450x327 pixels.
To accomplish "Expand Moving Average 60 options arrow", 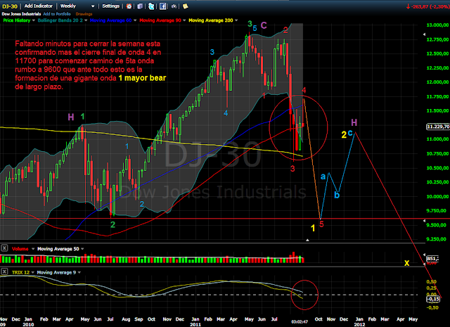I will [x=135, y=20].
